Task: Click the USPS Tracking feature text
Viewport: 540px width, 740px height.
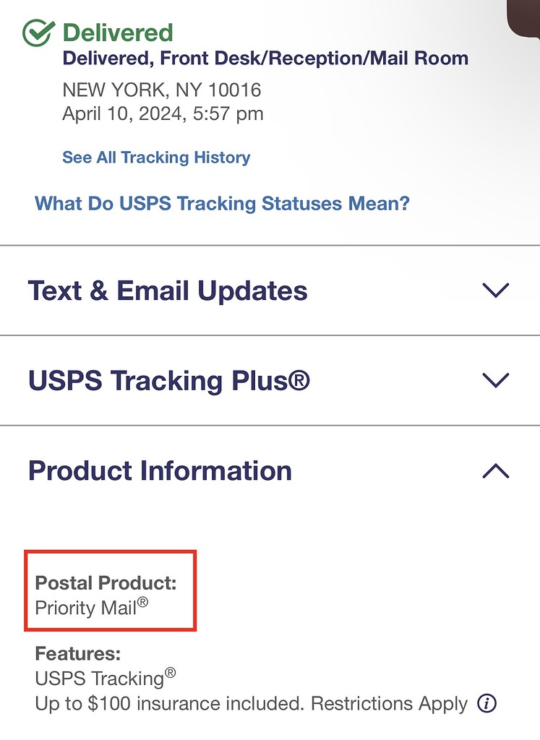Action: 105,679
